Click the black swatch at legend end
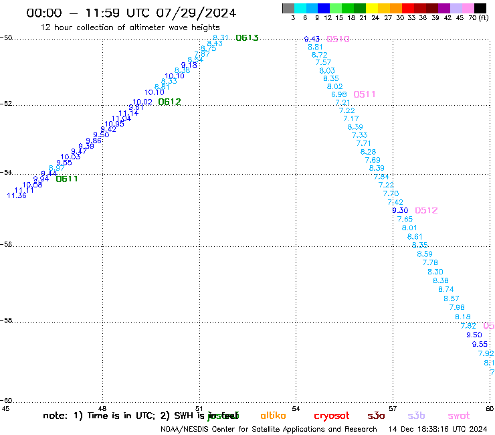This screenshot has width=495, height=435. (x=480, y=8)
